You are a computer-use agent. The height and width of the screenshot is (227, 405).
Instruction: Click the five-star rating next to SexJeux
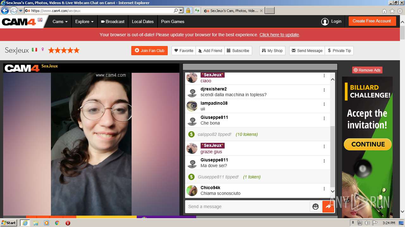(64, 50)
